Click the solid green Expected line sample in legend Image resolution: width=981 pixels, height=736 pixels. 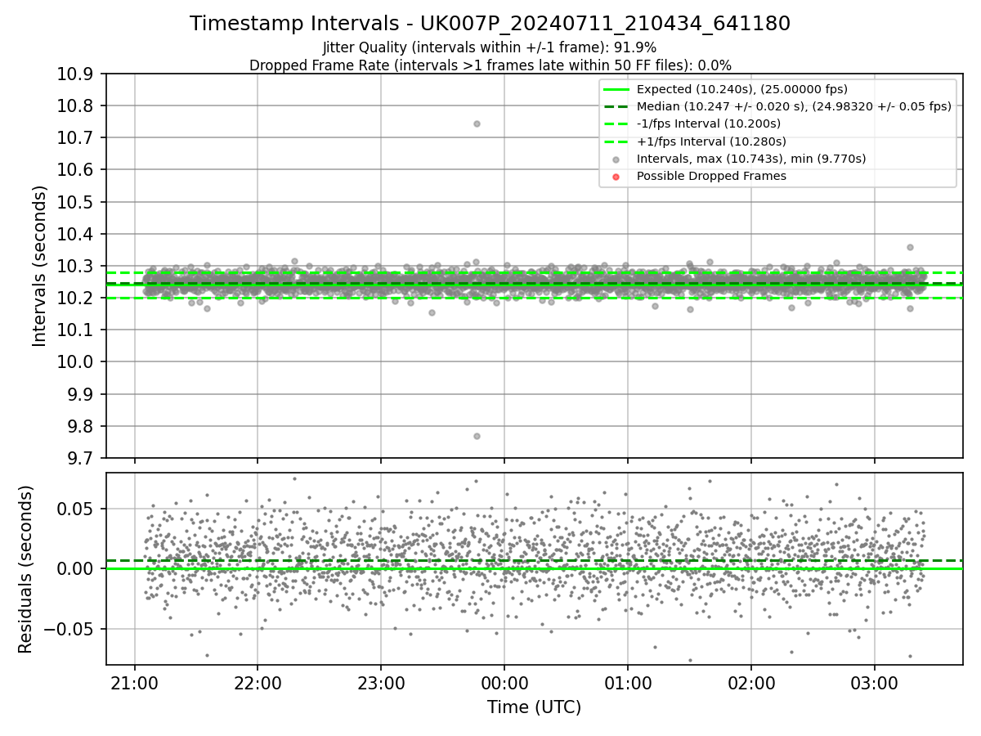coord(616,89)
